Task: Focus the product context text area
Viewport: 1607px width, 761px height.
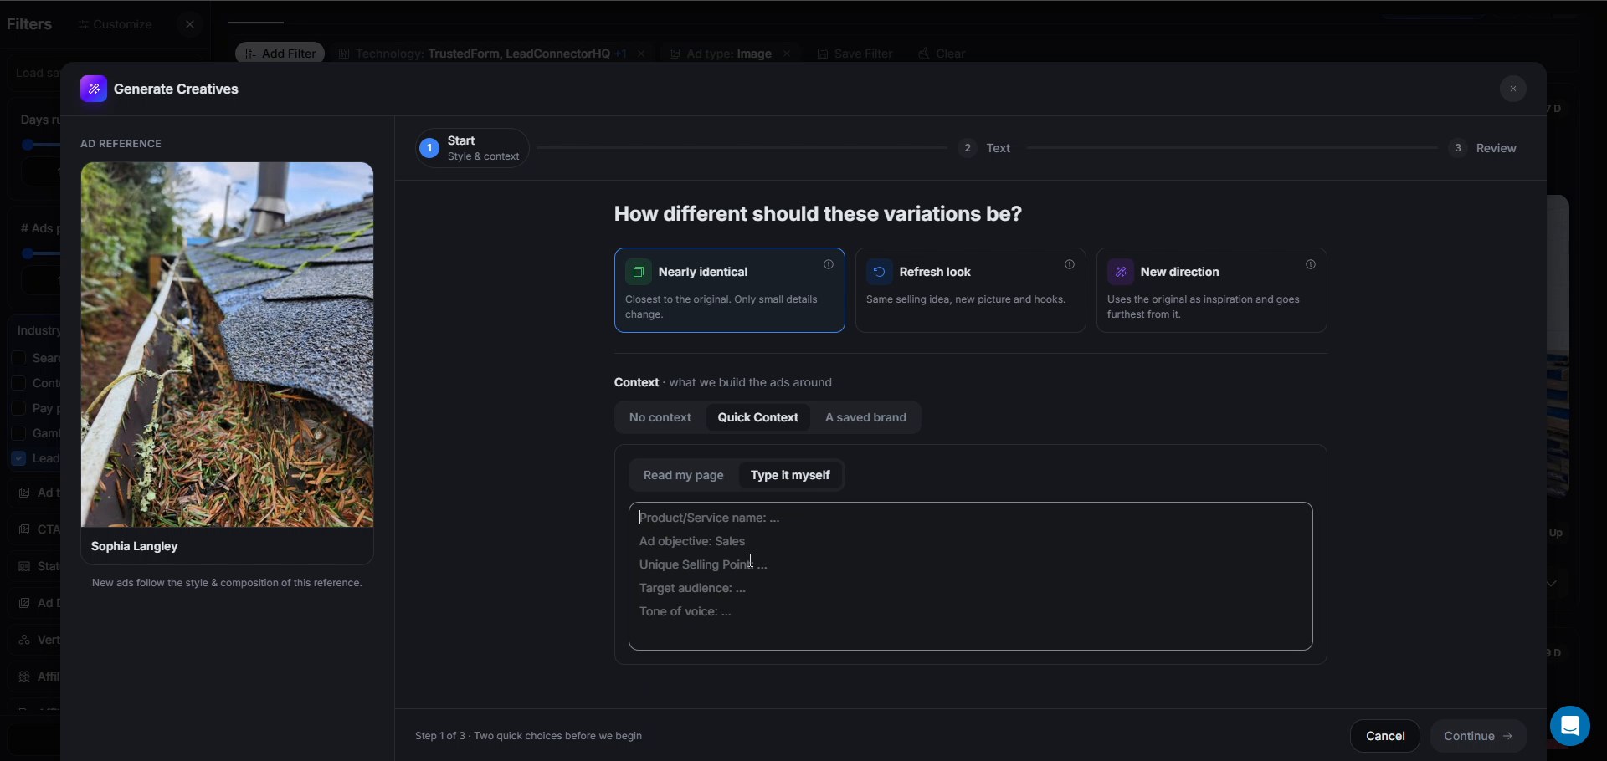Action: [x=970, y=576]
